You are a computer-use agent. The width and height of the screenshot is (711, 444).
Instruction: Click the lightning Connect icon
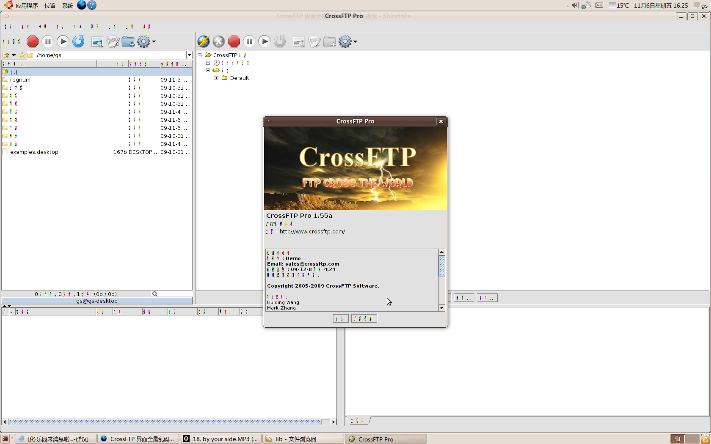[x=204, y=41]
